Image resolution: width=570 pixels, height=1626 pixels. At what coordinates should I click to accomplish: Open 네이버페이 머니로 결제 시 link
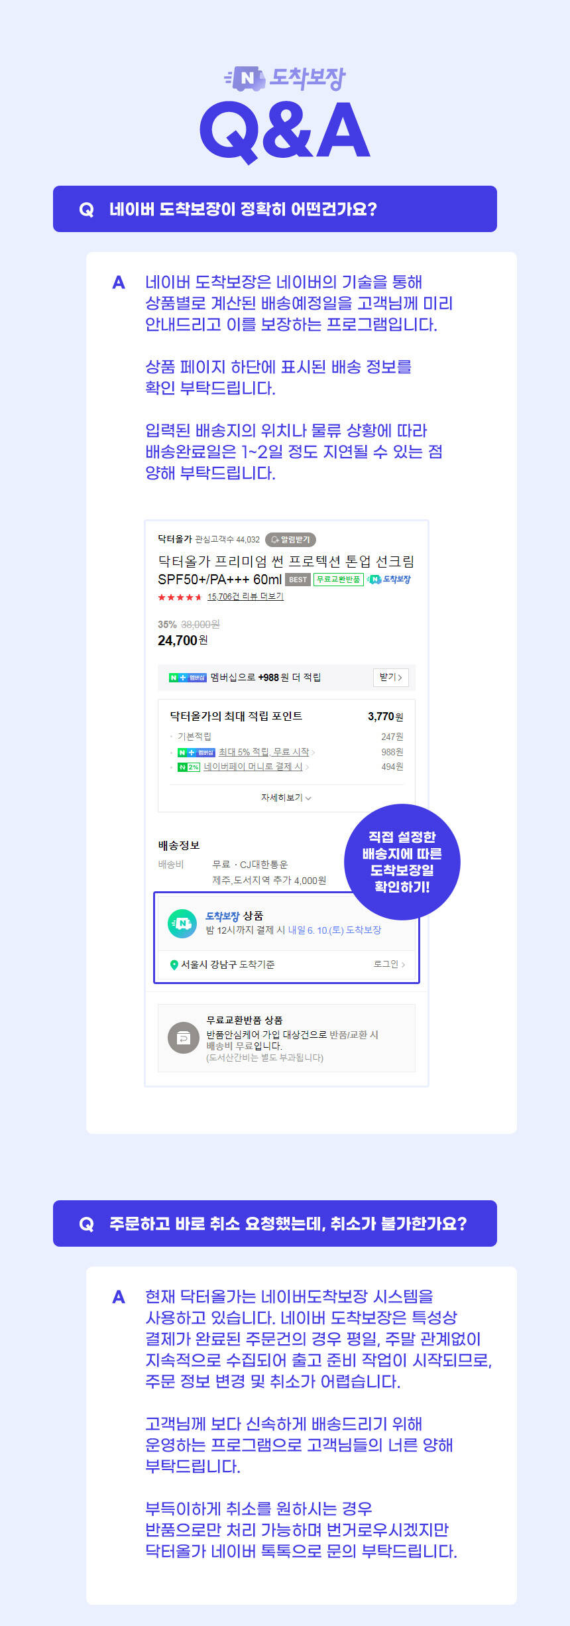253,767
